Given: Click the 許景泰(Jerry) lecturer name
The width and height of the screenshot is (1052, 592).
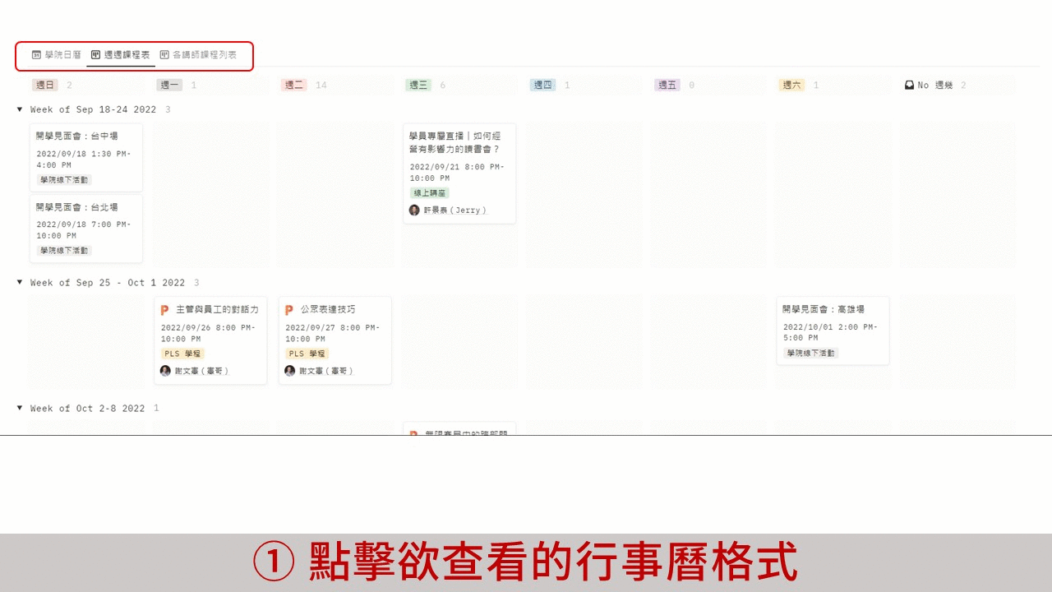Looking at the screenshot, I should (455, 210).
